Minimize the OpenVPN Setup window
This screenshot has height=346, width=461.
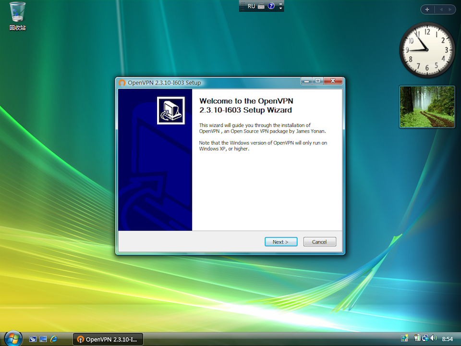(306, 81)
